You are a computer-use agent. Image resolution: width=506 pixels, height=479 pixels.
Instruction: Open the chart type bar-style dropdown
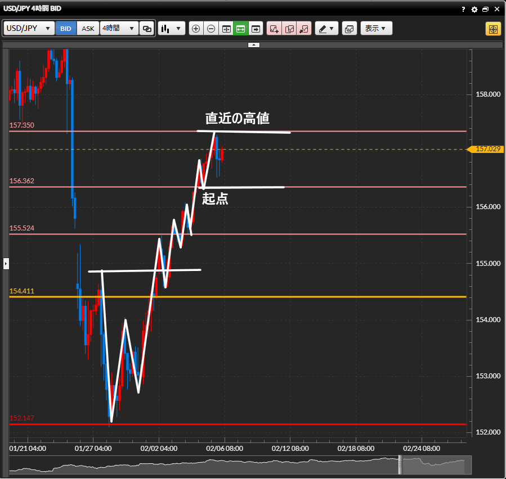click(172, 29)
